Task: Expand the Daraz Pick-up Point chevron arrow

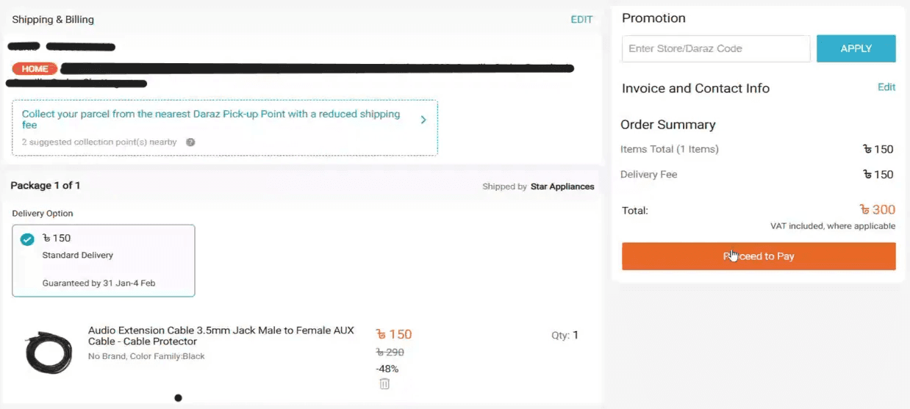Action: tap(423, 120)
